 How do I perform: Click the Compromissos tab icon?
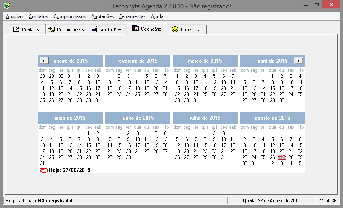[x=52, y=29]
